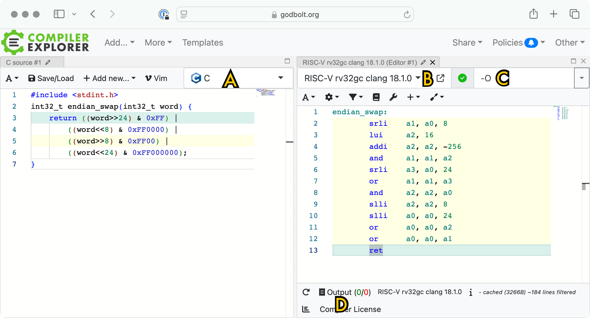The height and width of the screenshot is (318, 590).
Task: Open the Templates menu item
Action: click(202, 43)
